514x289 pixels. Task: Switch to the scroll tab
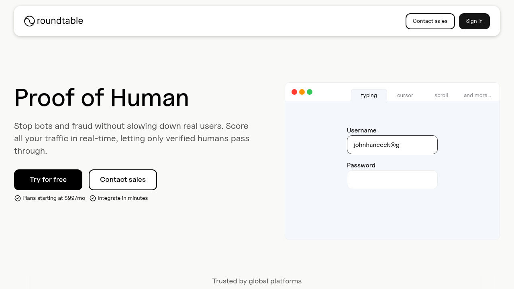pyautogui.click(x=441, y=96)
